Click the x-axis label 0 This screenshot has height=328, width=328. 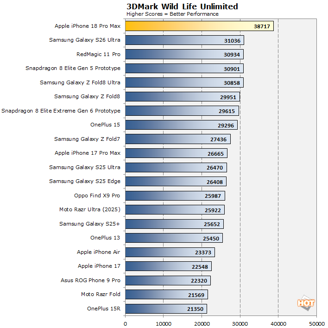[125, 324]
